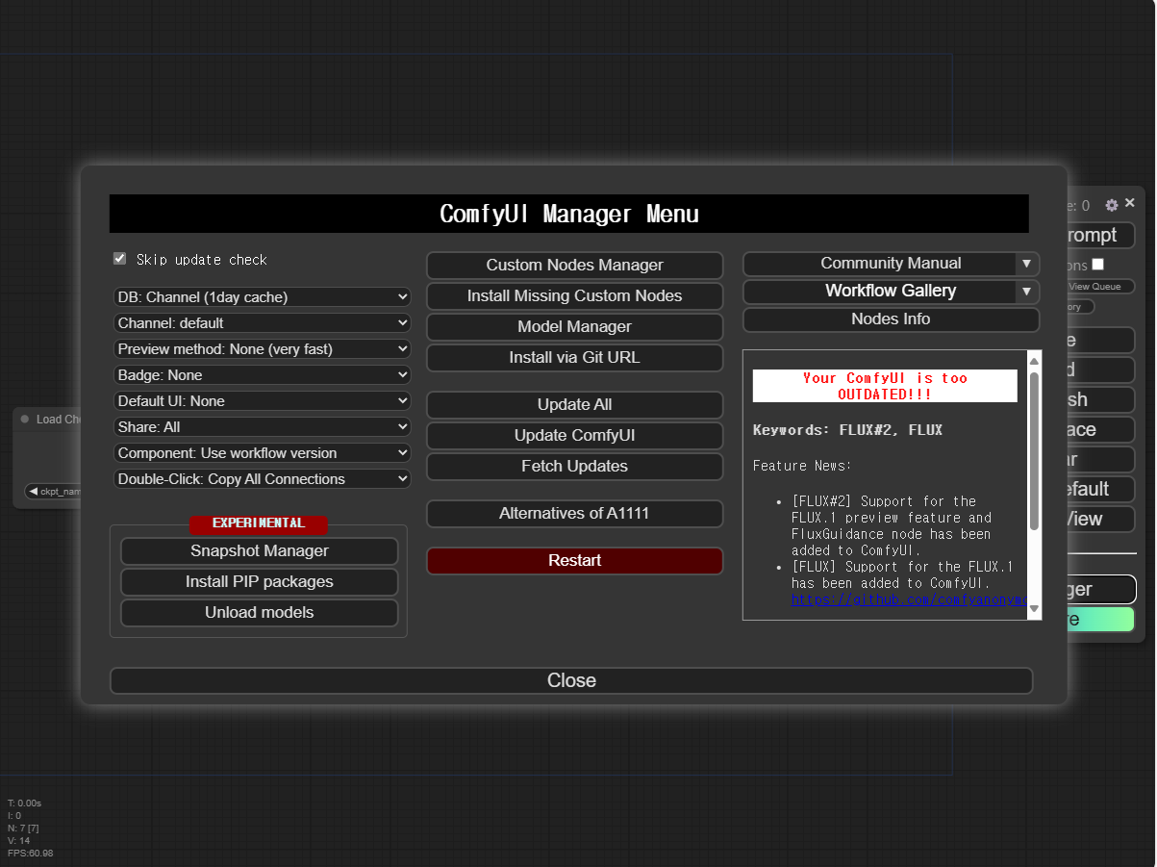
Task: Open Double-Click: Copy All Connections dropdown
Action: pyautogui.click(x=262, y=479)
